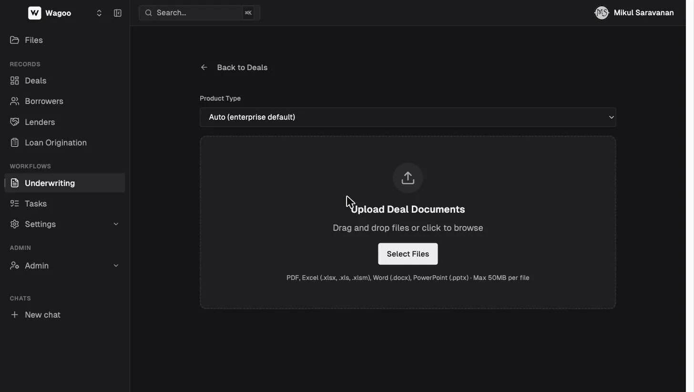Select the Underwriting workflow
Screen dimensions: 694x392
point(65,183)
